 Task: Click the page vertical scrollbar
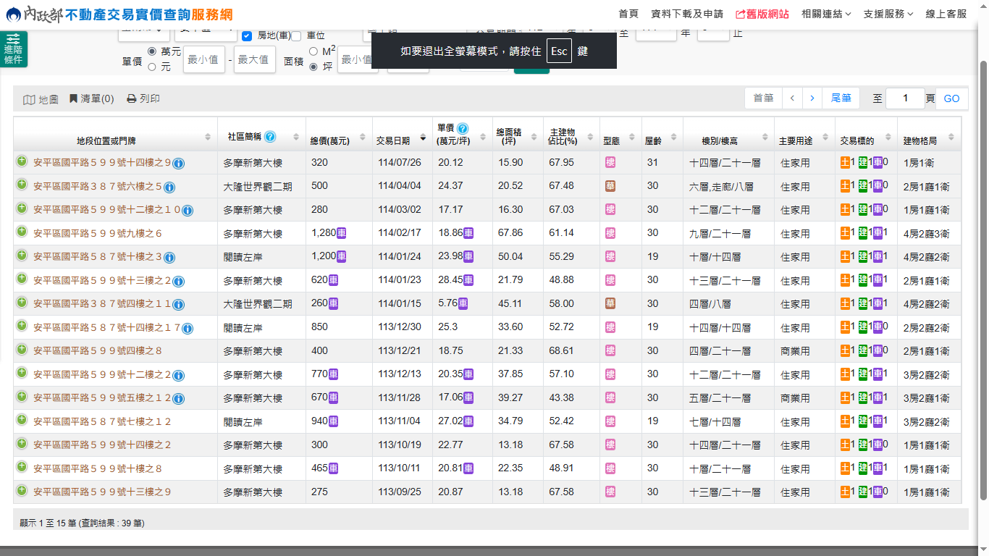click(982, 279)
